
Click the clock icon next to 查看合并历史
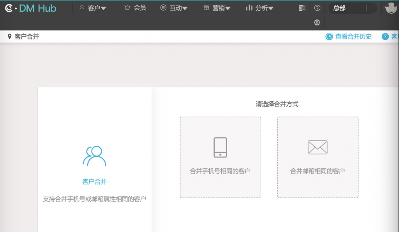329,37
